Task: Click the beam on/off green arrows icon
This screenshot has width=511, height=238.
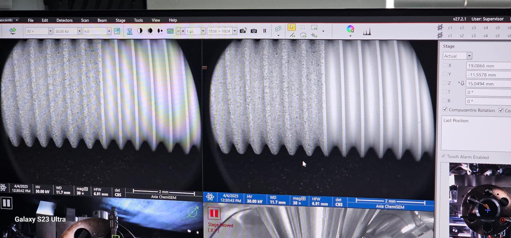Action: [12, 31]
